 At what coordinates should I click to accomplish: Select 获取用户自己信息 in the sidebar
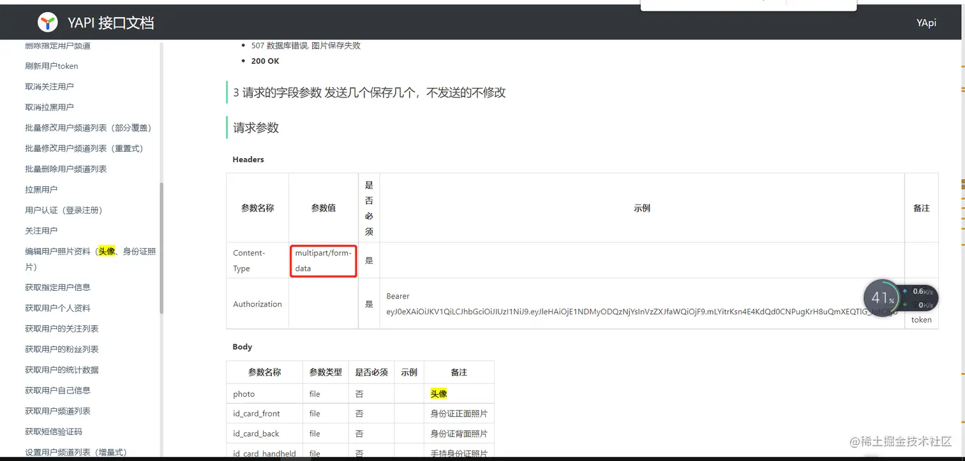coord(57,390)
